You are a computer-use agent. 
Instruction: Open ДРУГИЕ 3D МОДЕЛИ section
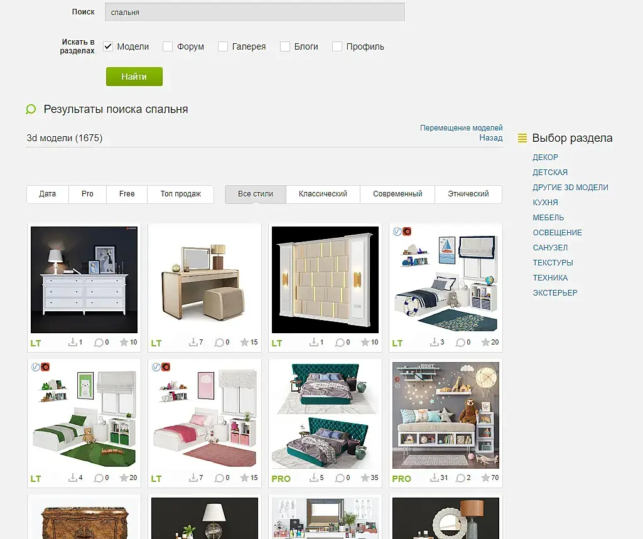coord(570,188)
